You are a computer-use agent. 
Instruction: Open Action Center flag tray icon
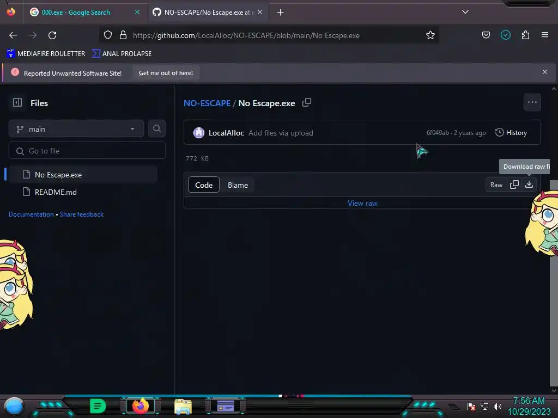point(471,406)
